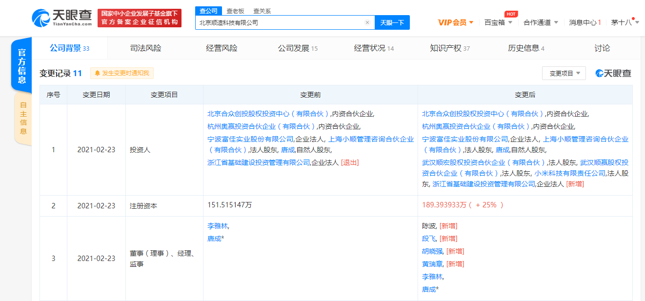
Task: Select the 官方信息 side tab
Action: tap(22, 65)
